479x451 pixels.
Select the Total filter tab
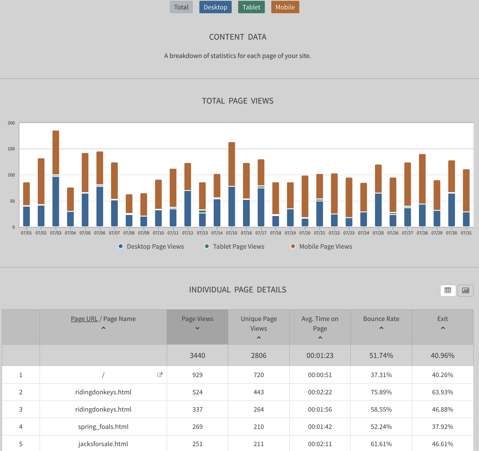181,7
